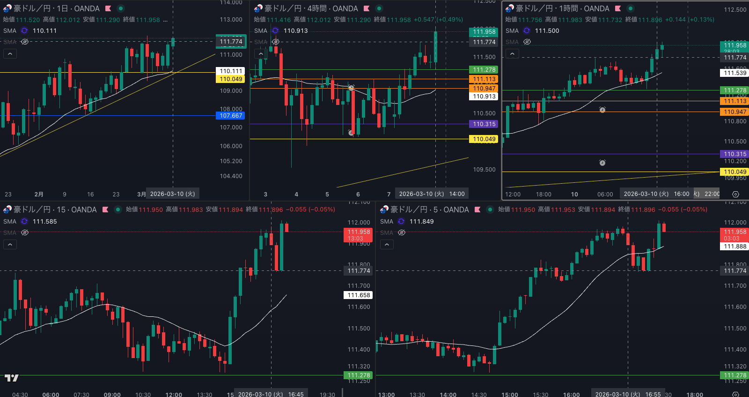This screenshot has width=749, height=397.
Task: Click the pink flag icon on the daily chart
Action: click(108, 8)
